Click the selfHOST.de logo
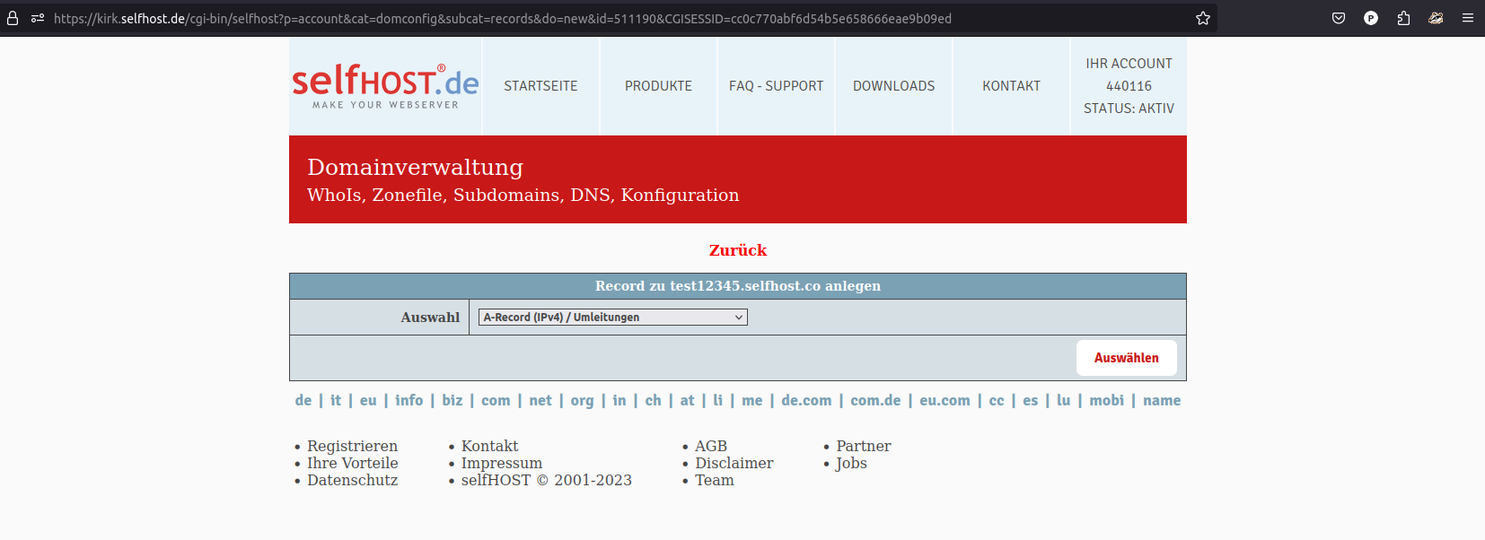This screenshot has width=1485, height=540. (x=385, y=86)
